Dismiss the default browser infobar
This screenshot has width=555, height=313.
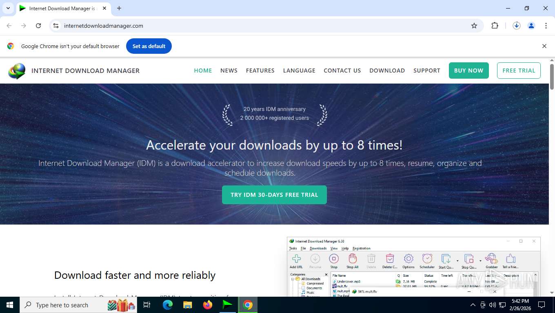(x=544, y=46)
